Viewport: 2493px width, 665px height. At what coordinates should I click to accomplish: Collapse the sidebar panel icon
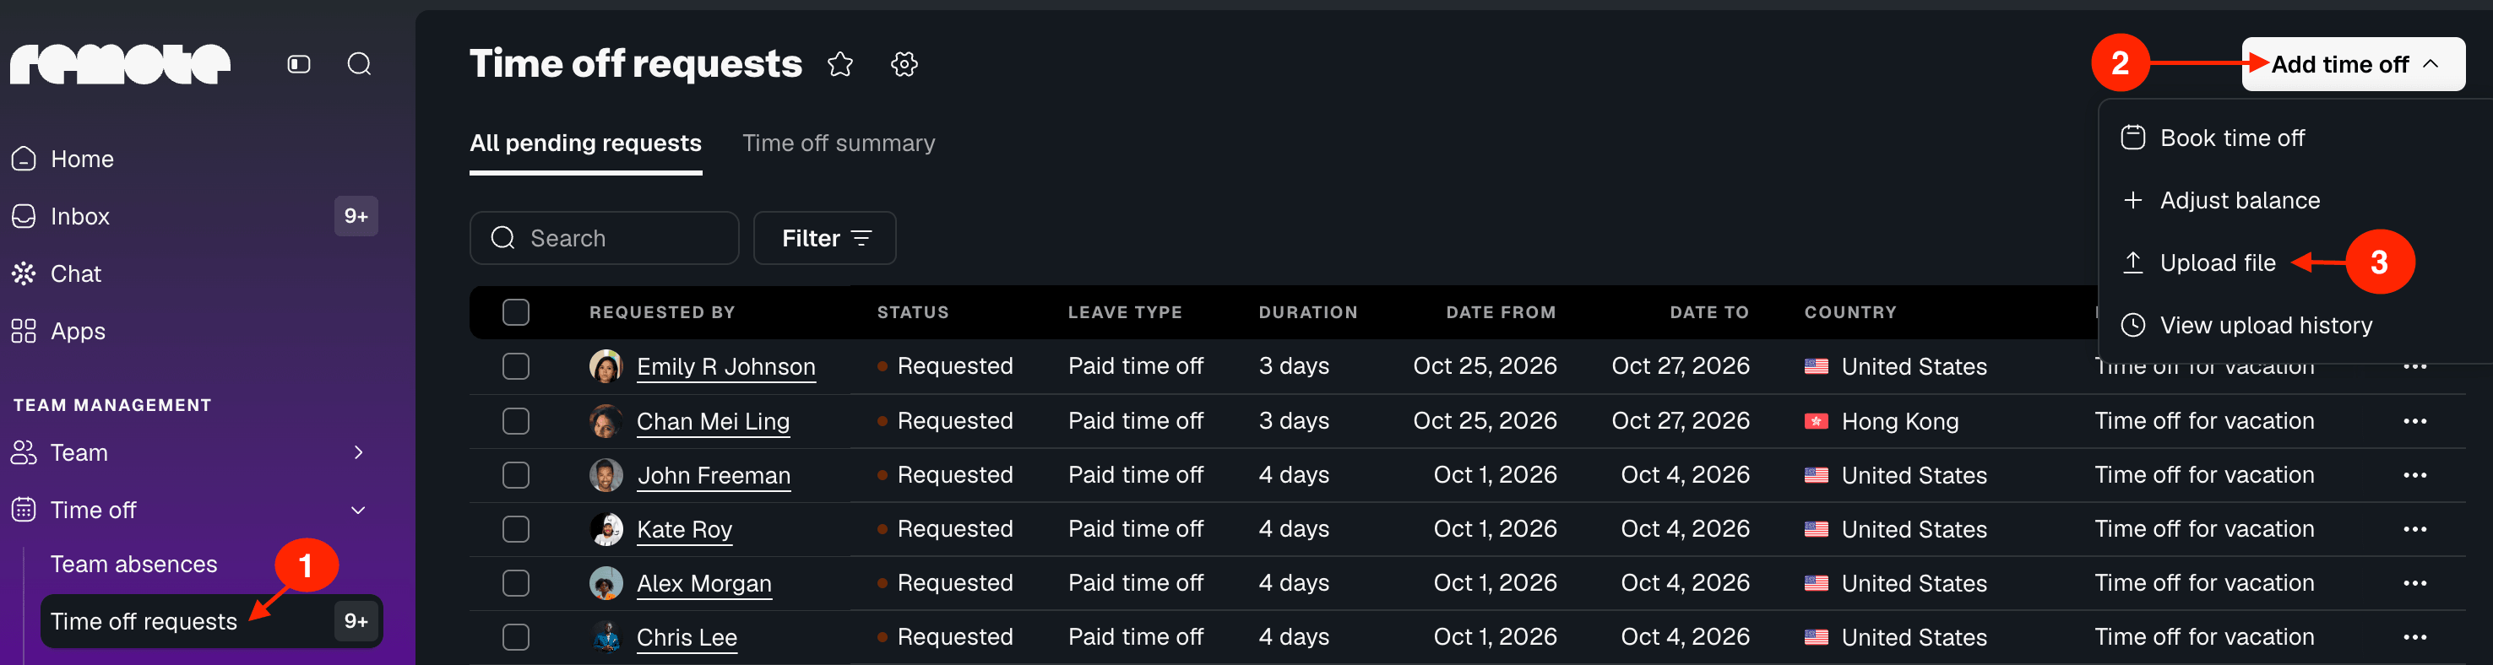click(x=299, y=64)
